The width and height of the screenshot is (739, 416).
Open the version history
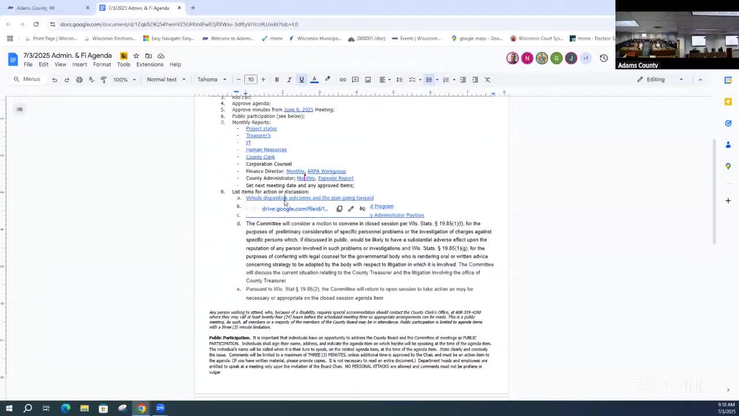pyautogui.click(x=604, y=58)
